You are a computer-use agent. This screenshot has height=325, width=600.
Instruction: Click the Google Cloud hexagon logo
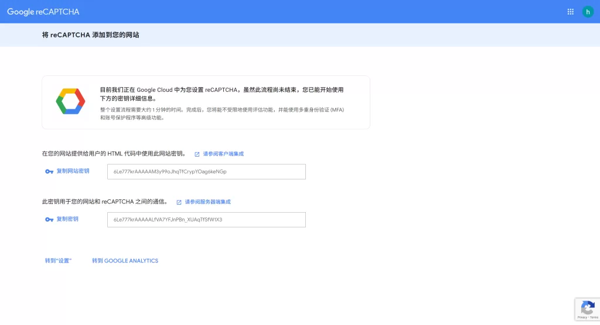pyautogui.click(x=70, y=101)
